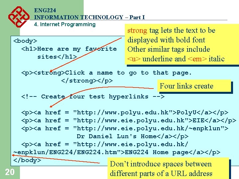Click the red <em> tag in the callout
Viewport: 239px width, 179px height.
(x=197, y=59)
